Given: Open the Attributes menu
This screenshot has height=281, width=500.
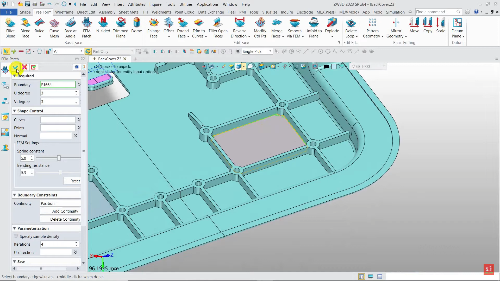Looking at the screenshot, I should coord(136,4).
